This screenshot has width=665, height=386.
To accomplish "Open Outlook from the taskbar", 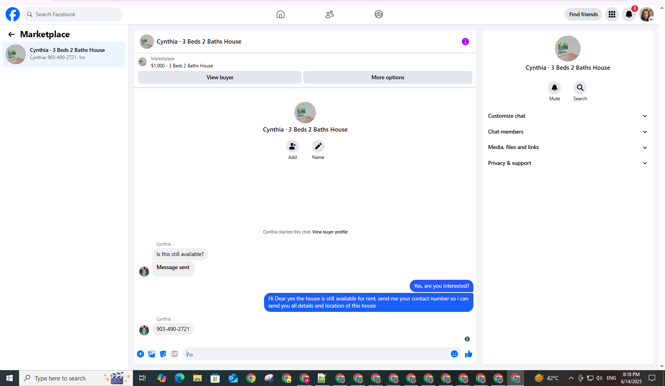I will [233, 378].
